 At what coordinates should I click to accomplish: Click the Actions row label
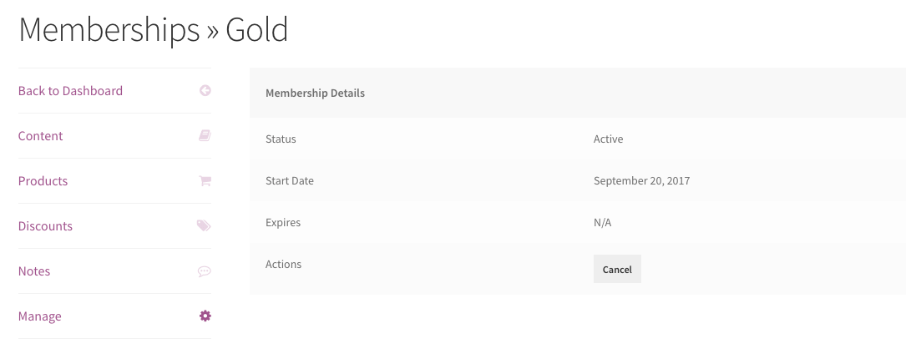(283, 264)
